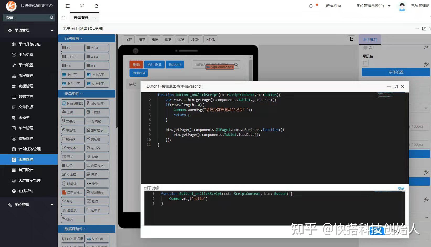Viewport: 431px width, 247px height.
Task: Open notifications bell
Action: coord(311,6)
